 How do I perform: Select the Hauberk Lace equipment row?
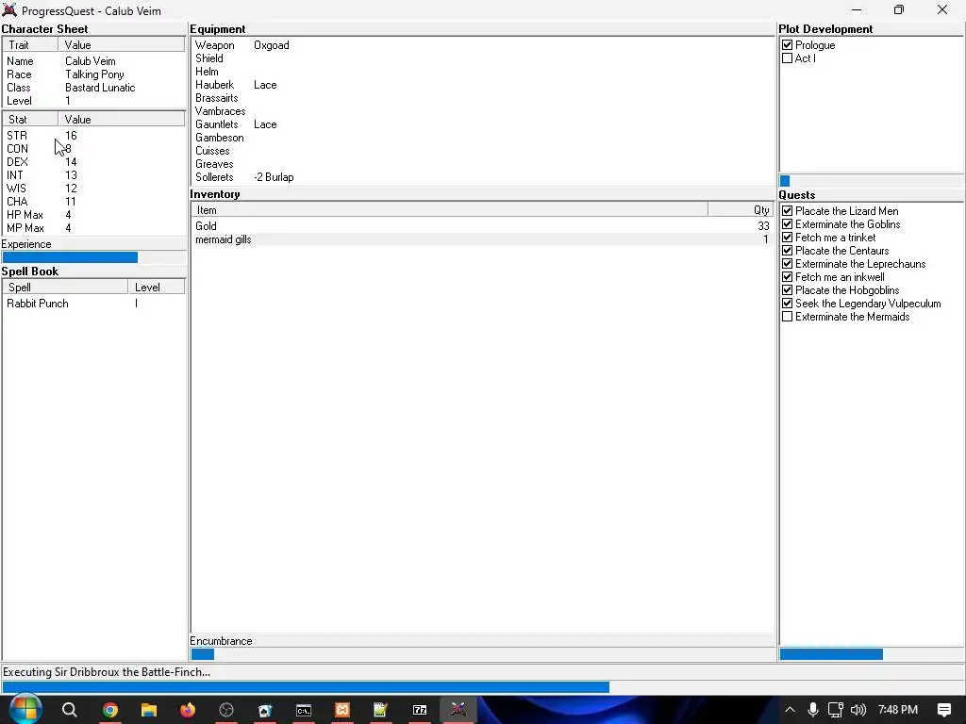pyautogui.click(x=482, y=85)
